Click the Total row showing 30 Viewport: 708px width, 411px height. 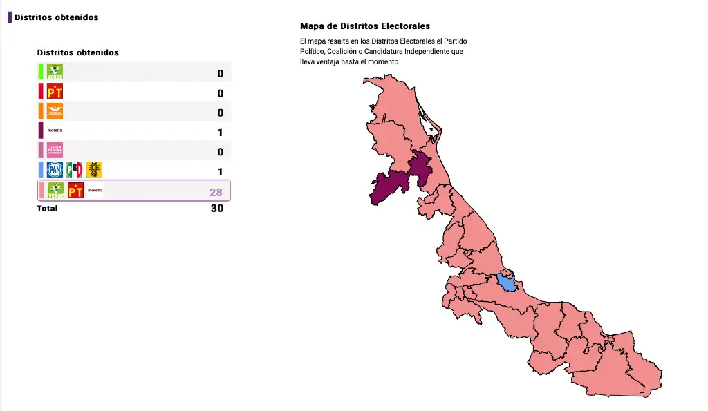(131, 209)
